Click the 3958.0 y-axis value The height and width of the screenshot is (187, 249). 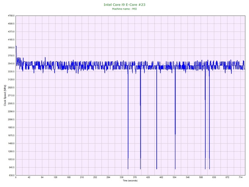11,48
